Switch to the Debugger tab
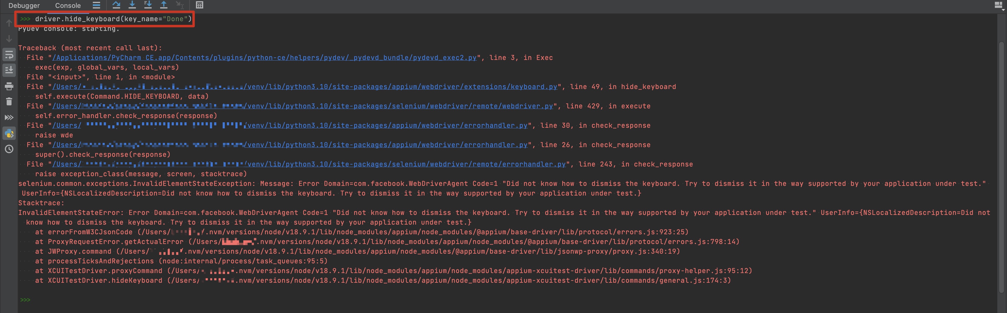The image size is (1007, 313). click(x=24, y=5)
